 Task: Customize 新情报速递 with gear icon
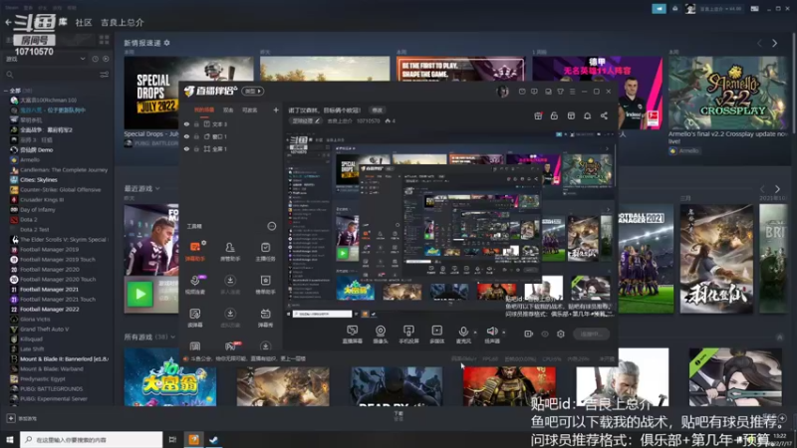pos(166,43)
